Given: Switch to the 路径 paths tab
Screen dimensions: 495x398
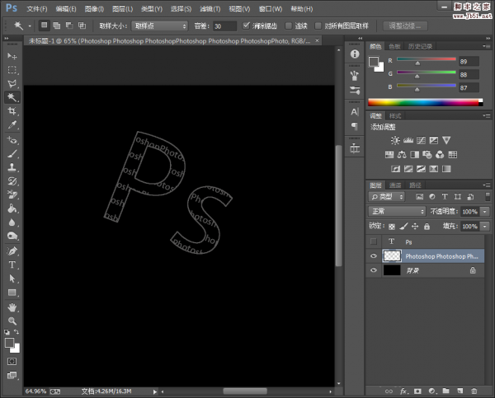Looking at the screenshot, I should [x=415, y=185].
